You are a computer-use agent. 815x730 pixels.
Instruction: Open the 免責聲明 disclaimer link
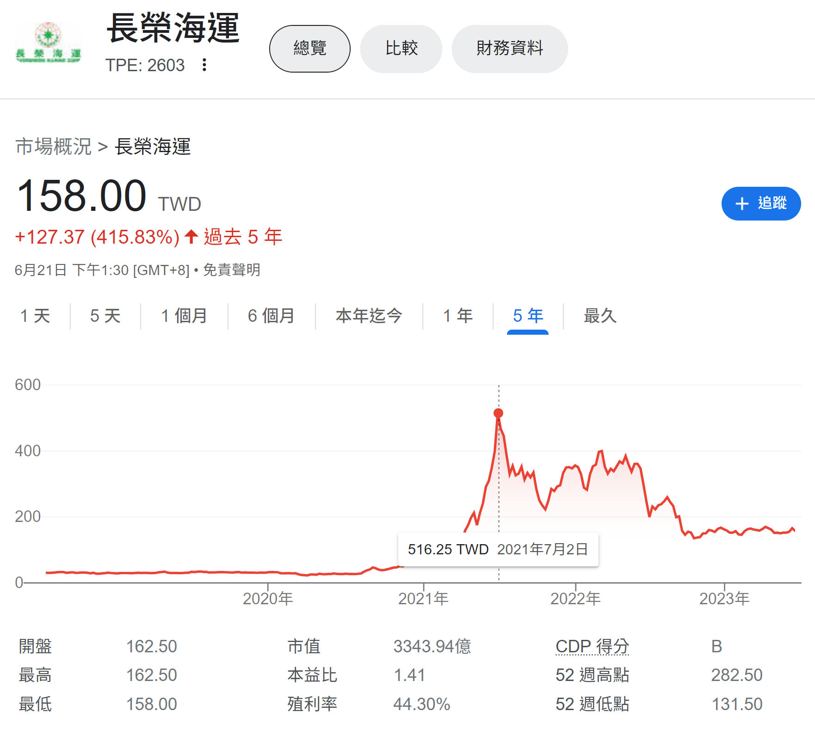point(232,270)
